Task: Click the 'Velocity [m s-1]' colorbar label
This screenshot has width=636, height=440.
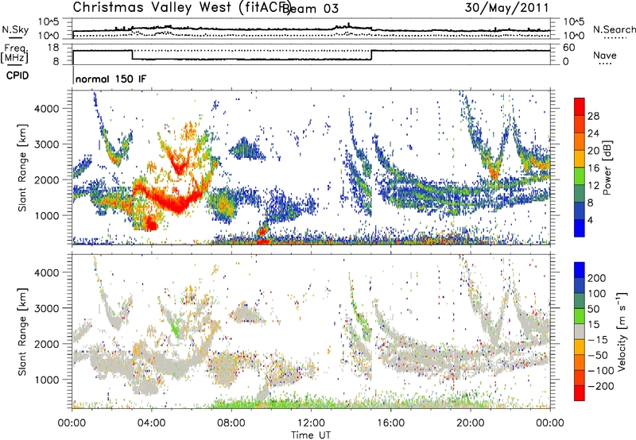Action: point(622,331)
